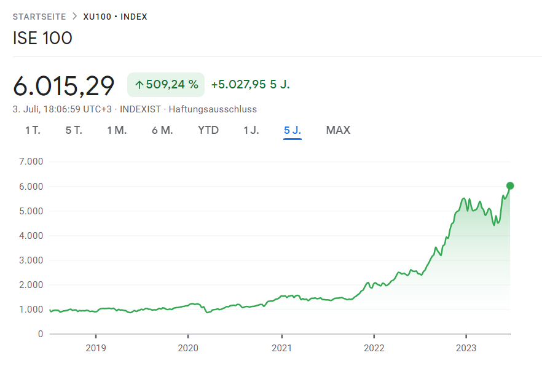Select the 1T. time range tab
This screenshot has height=366, width=542.
pos(33,130)
